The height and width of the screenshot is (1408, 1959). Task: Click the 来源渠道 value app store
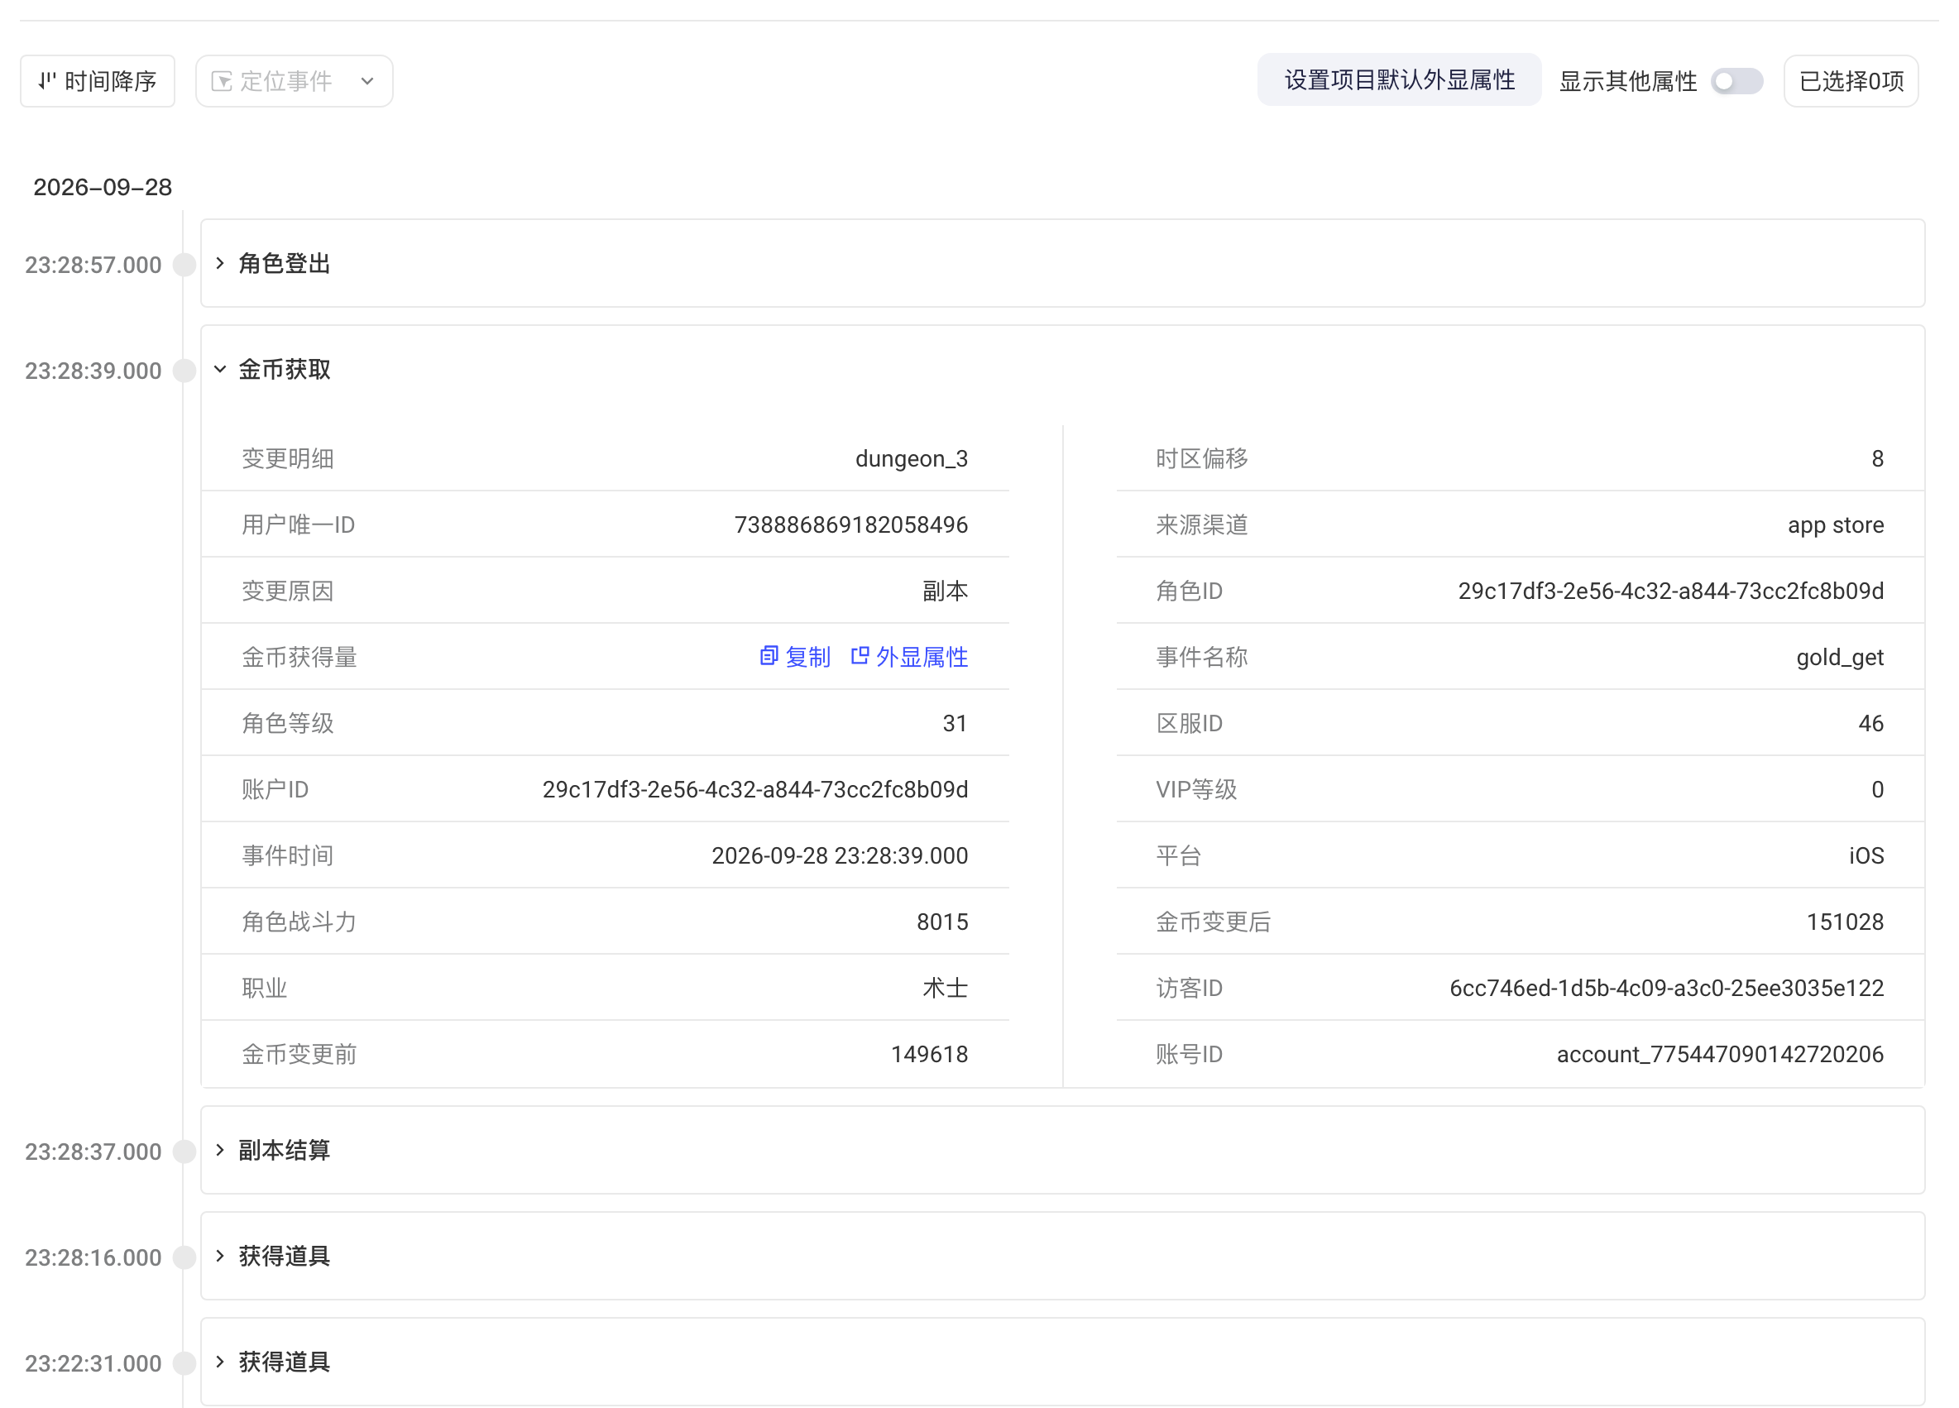click(1836, 525)
